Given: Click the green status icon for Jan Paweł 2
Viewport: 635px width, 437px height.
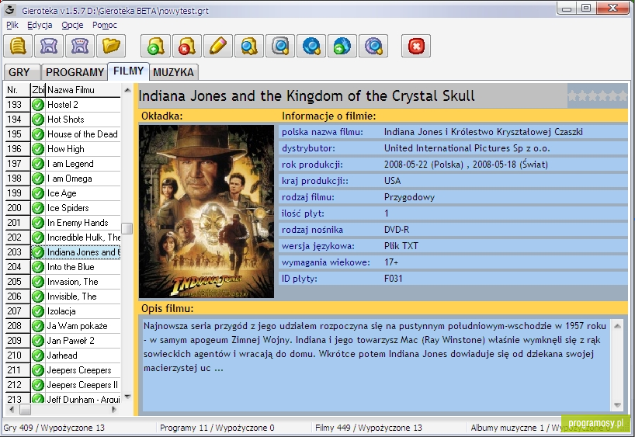Looking at the screenshot, I should pyautogui.click(x=38, y=341).
